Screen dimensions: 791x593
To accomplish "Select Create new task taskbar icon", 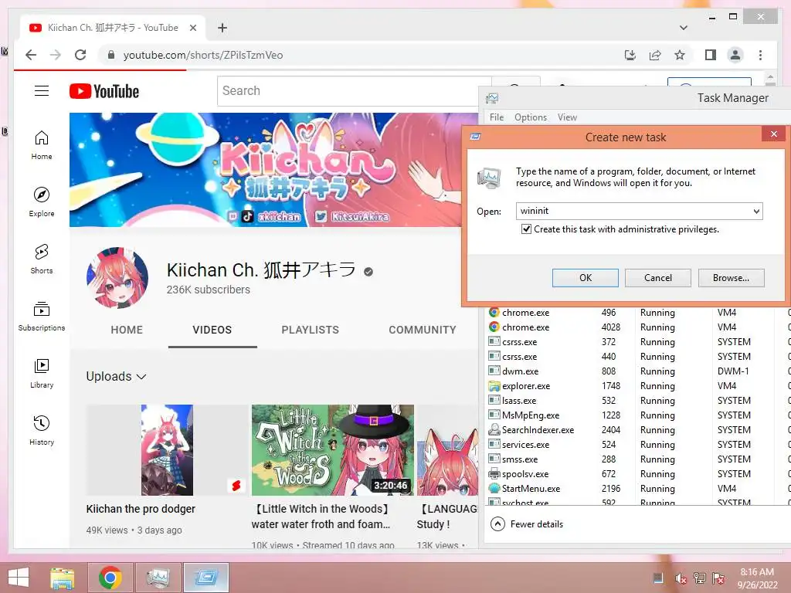I will (x=205, y=578).
